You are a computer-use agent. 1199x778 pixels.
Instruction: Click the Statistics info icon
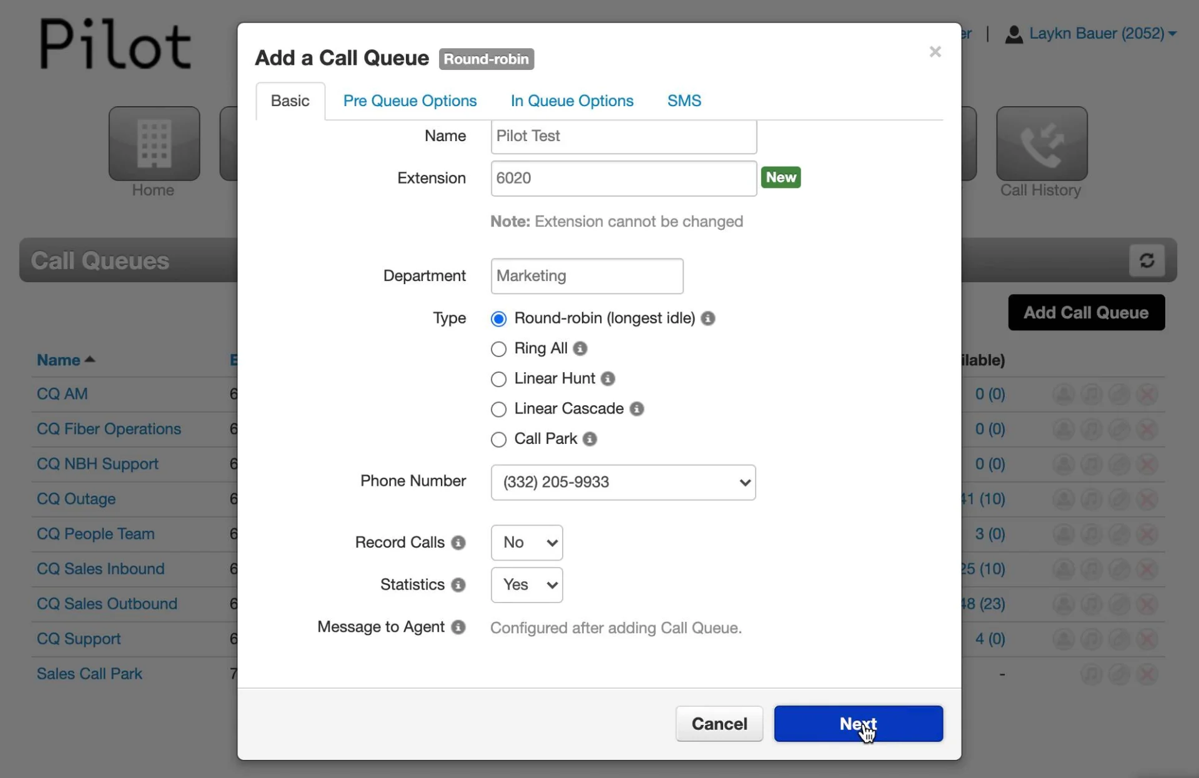tap(458, 585)
